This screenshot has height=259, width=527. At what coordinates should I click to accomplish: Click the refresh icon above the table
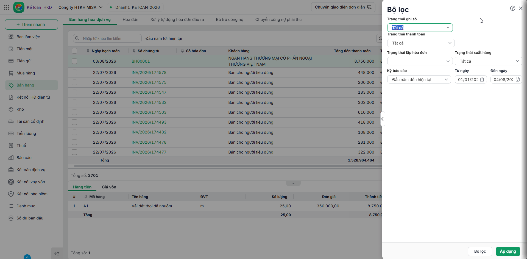(x=380, y=38)
